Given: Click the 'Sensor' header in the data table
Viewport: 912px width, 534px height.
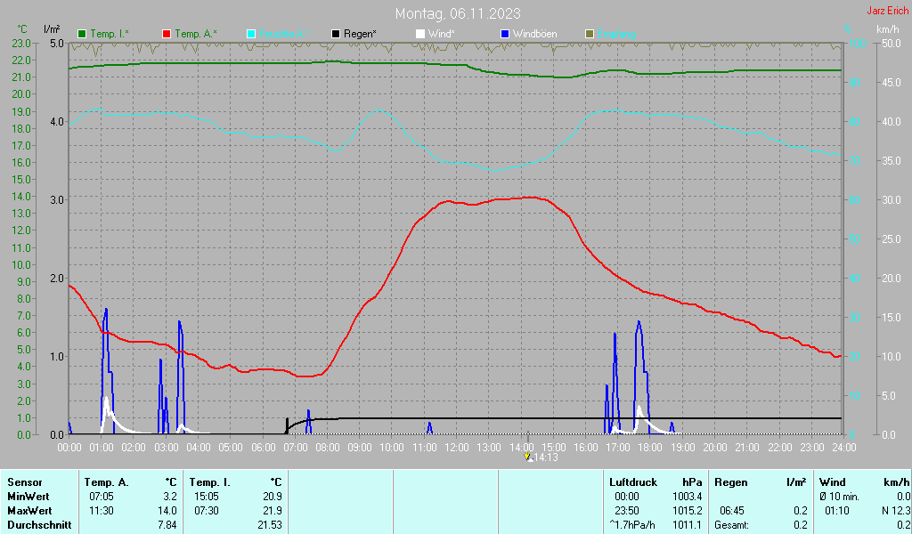Looking at the screenshot, I should [25, 482].
